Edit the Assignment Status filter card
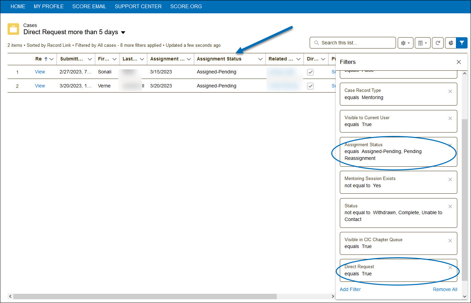 398,152
